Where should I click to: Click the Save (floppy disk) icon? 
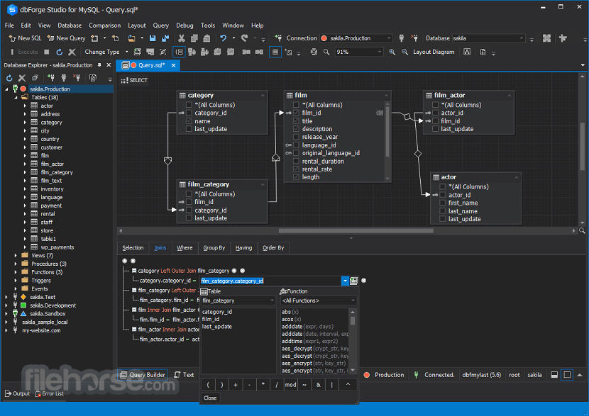coord(153,38)
